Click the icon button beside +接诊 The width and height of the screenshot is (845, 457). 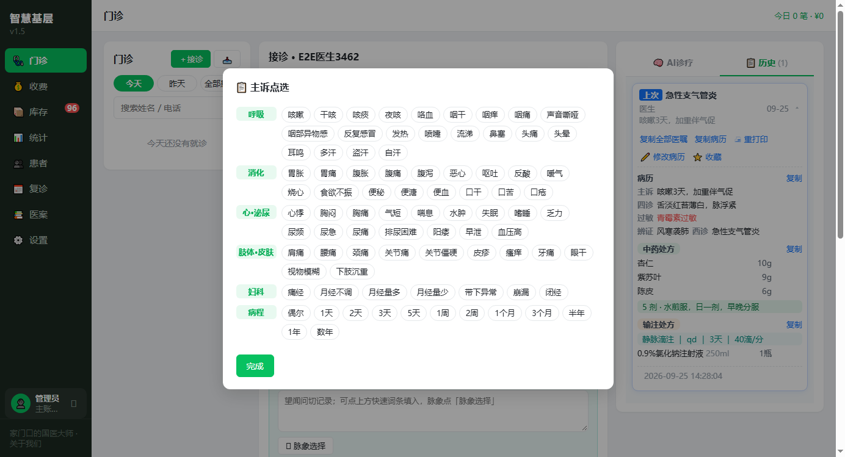coord(227,59)
